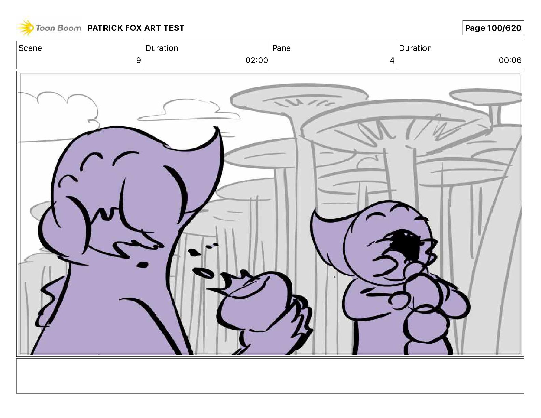Click the storyboard panel thumbnail image

click(x=270, y=214)
